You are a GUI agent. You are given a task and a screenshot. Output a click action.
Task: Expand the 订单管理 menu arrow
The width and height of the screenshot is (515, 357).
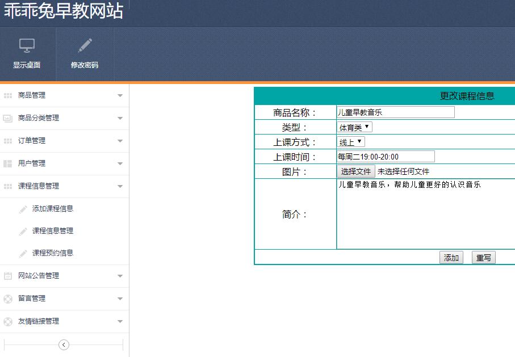120,141
